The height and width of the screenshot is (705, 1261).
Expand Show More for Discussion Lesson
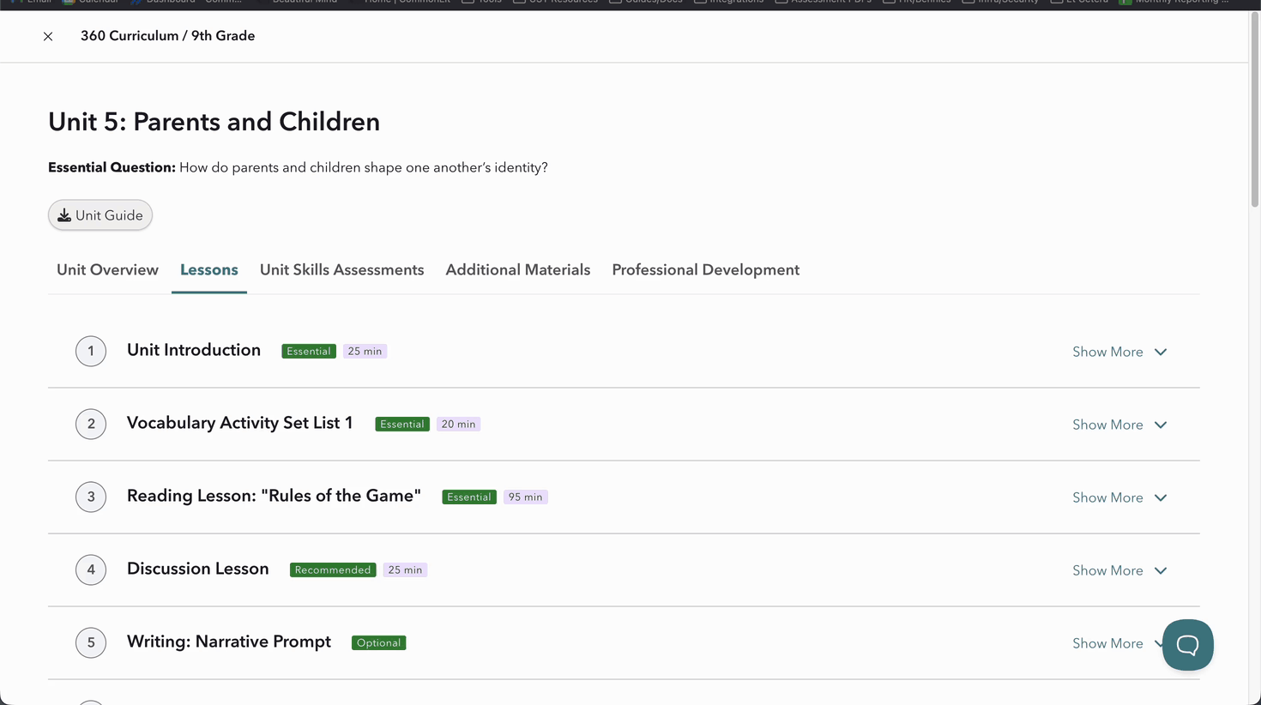pyautogui.click(x=1119, y=570)
